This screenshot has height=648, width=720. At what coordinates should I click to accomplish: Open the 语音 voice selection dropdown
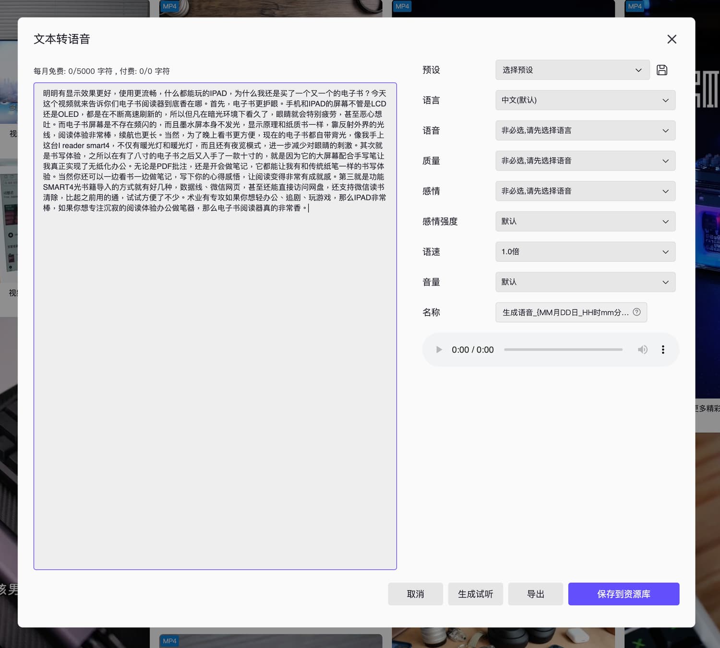click(585, 130)
